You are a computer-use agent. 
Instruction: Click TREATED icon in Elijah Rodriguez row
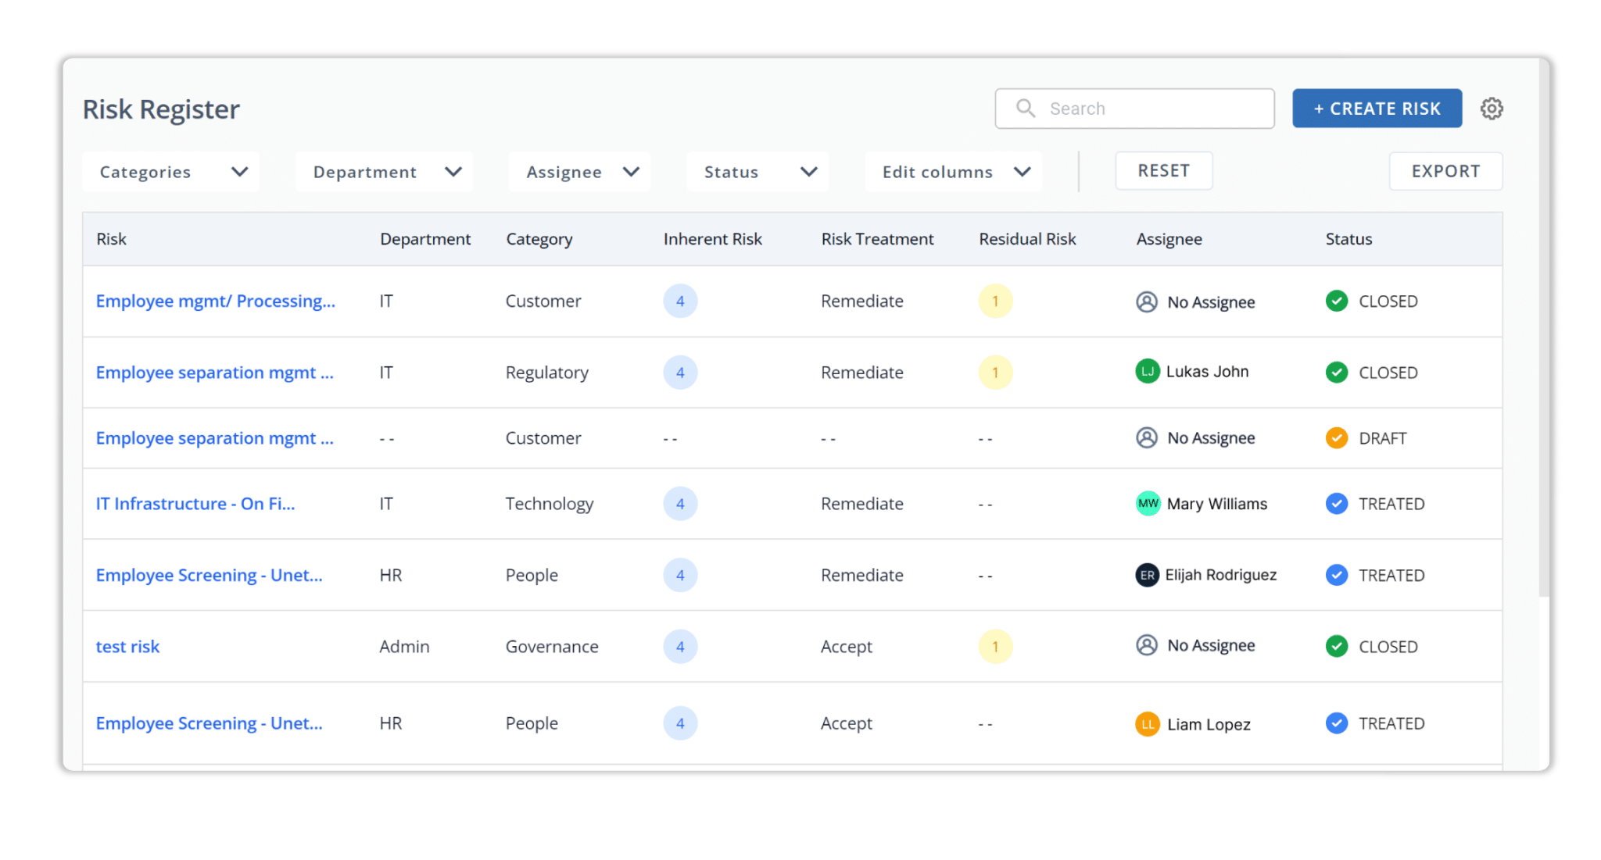tap(1337, 576)
